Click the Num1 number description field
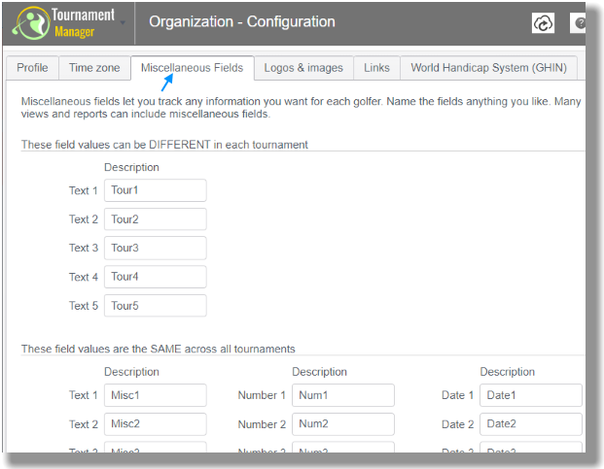 point(343,395)
